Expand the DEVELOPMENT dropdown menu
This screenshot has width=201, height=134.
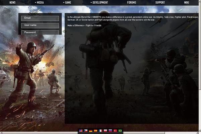(x=99, y=2)
